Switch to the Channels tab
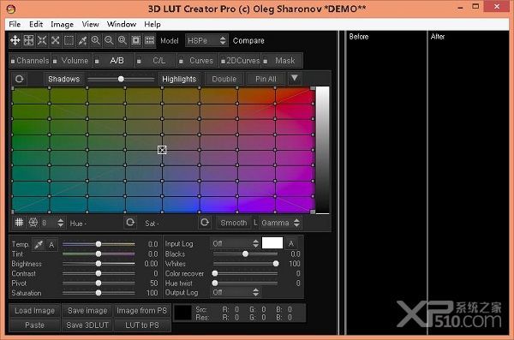Screen dimensions: 514x340 click(x=30, y=61)
